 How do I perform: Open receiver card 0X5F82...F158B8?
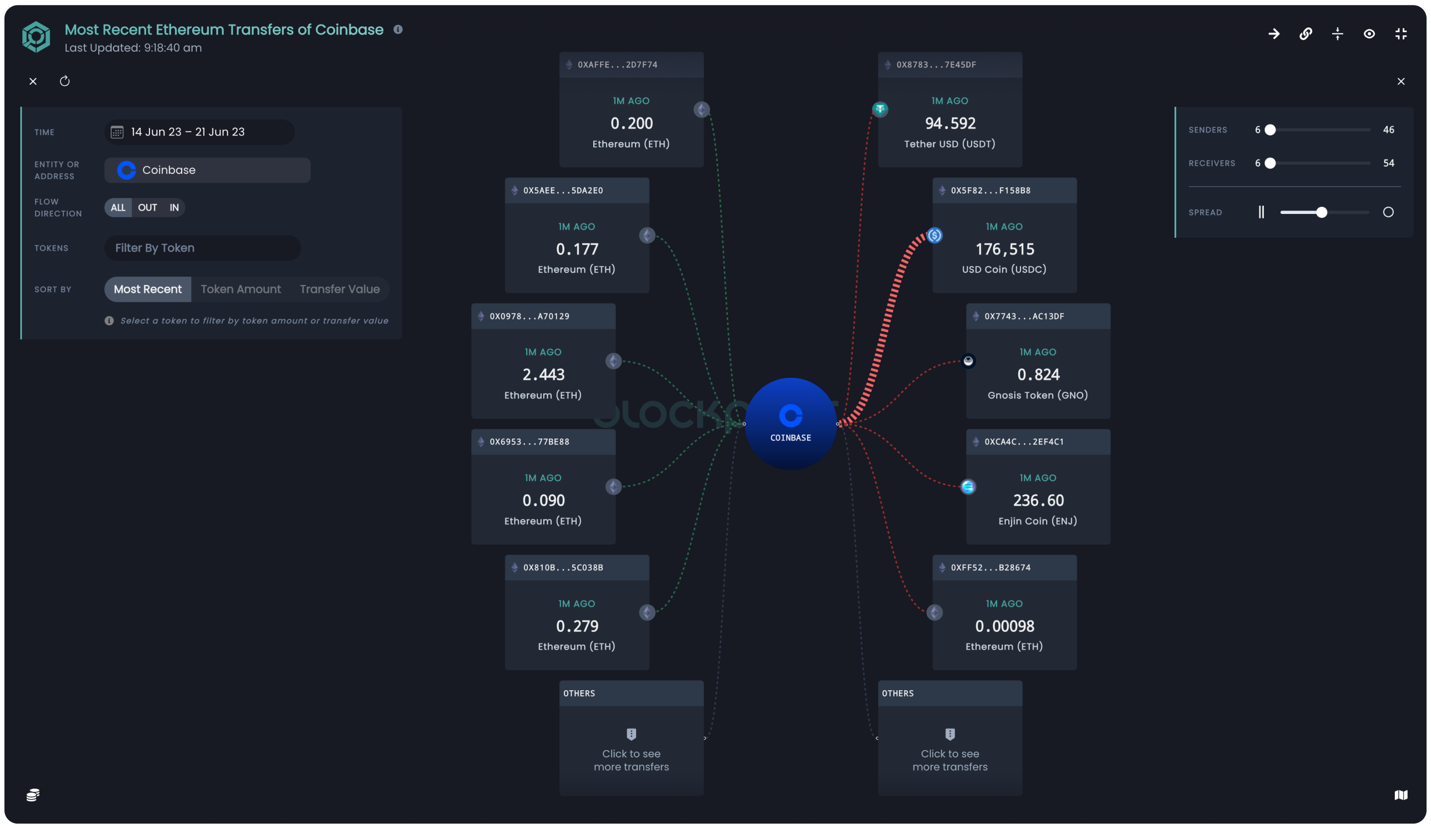coord(1004,235)
